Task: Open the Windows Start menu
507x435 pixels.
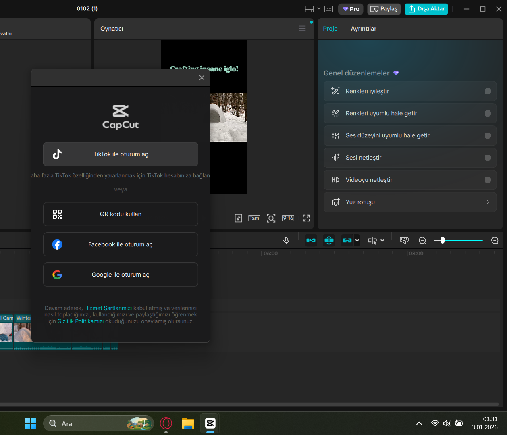Action: [30, 423]
